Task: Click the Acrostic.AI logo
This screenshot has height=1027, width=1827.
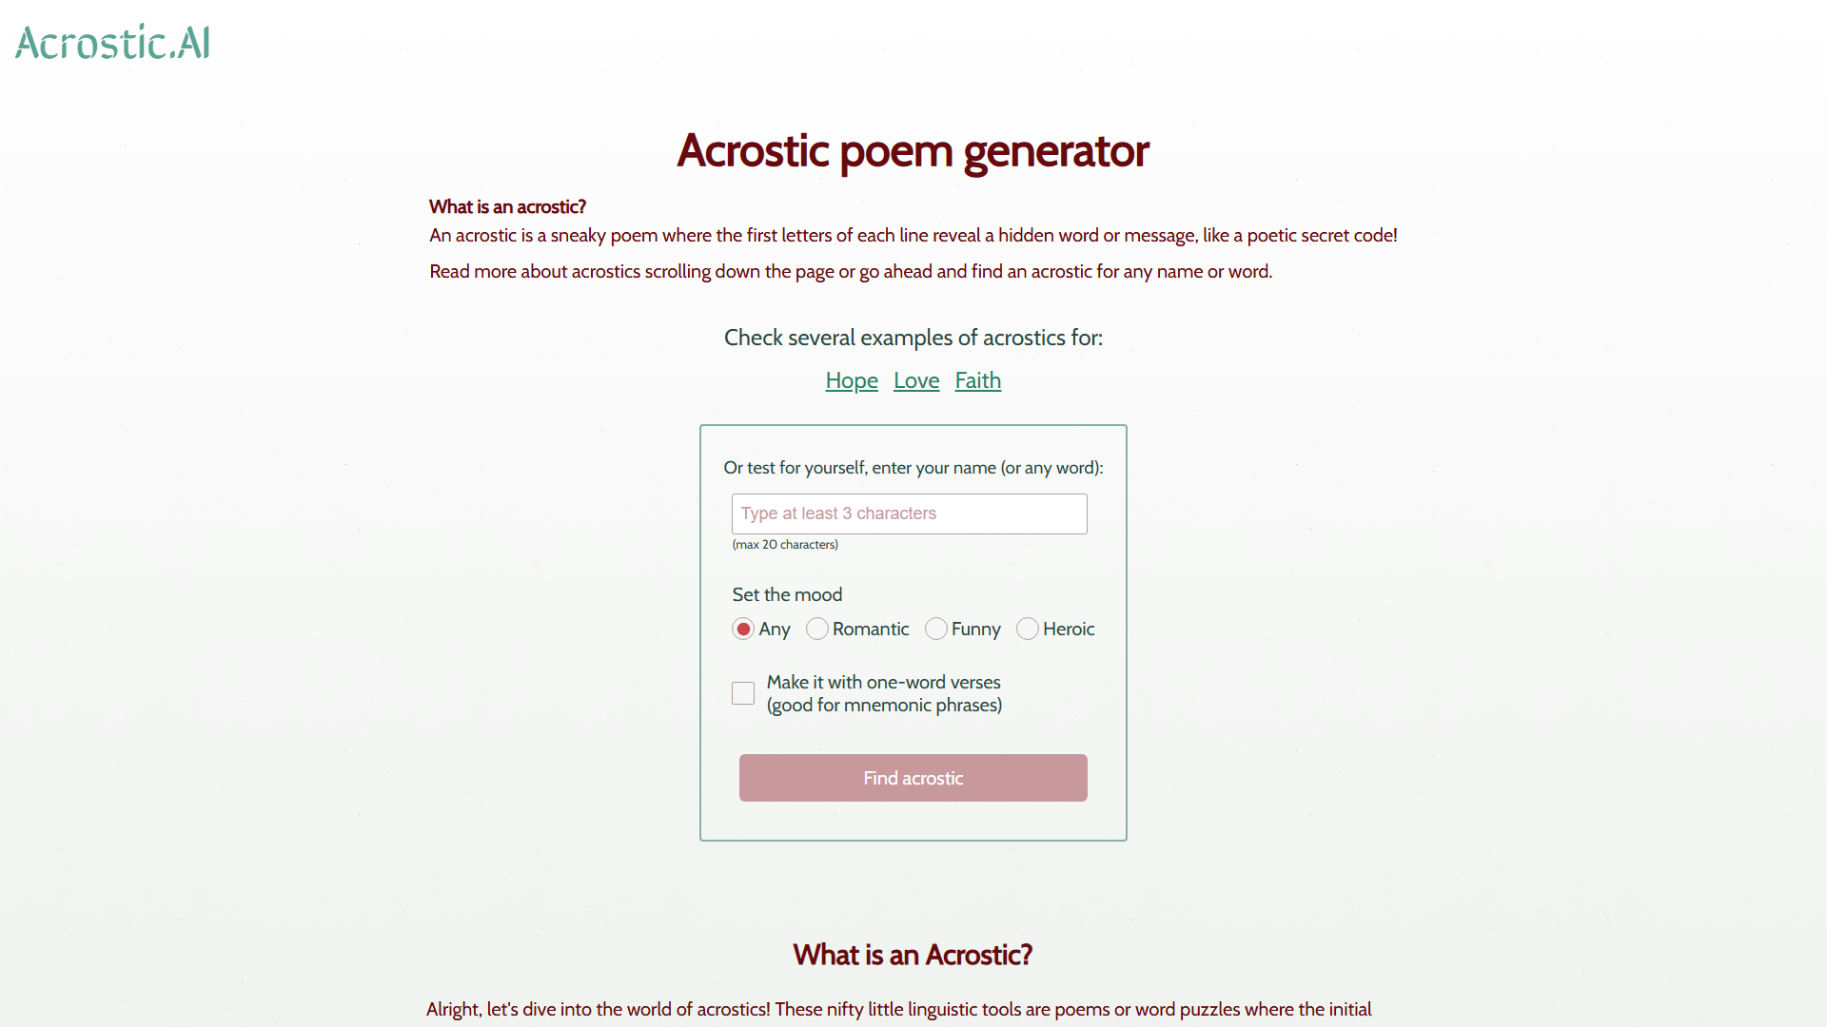Action: (x=112, y=43)
